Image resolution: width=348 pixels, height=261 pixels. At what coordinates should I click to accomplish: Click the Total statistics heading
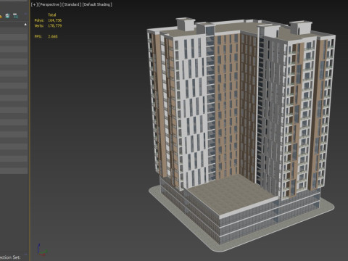click(x=52, y=14)
